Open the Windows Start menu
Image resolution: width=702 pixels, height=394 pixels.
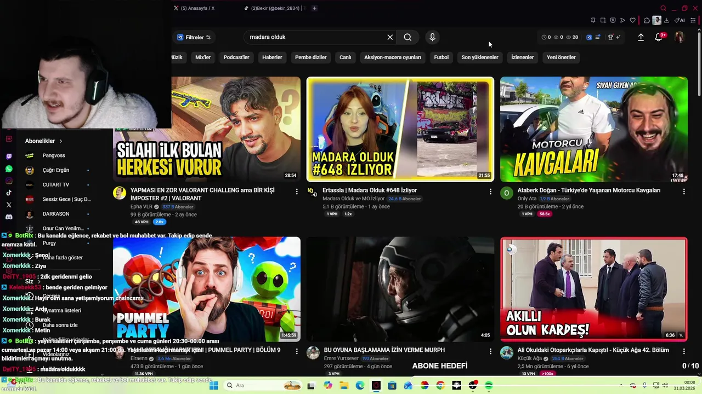213,385
